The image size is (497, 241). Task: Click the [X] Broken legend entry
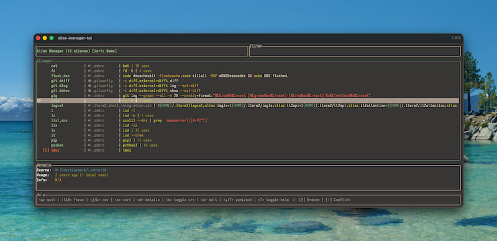coord(310,200)
